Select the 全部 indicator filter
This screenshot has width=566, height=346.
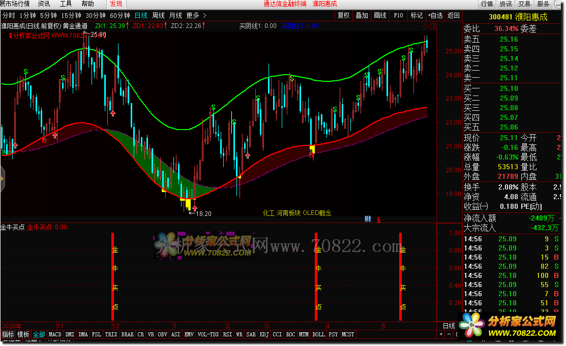39,334
